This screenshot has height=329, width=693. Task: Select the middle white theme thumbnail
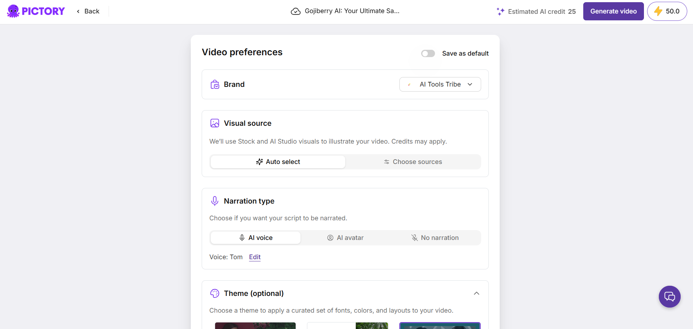point(347,325)
